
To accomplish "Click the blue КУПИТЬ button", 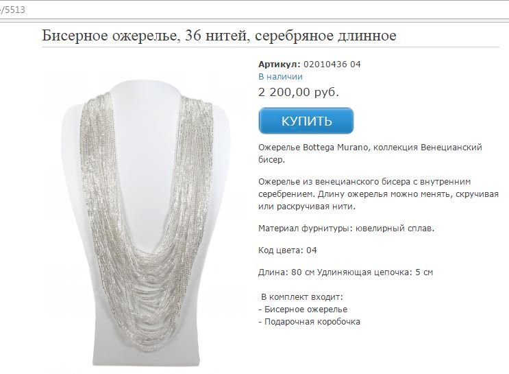I will tap(306, 121).
